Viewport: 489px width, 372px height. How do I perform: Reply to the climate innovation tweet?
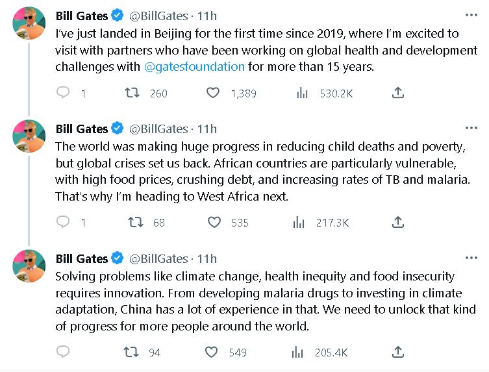pyautogui.click(x=63, y=352)
